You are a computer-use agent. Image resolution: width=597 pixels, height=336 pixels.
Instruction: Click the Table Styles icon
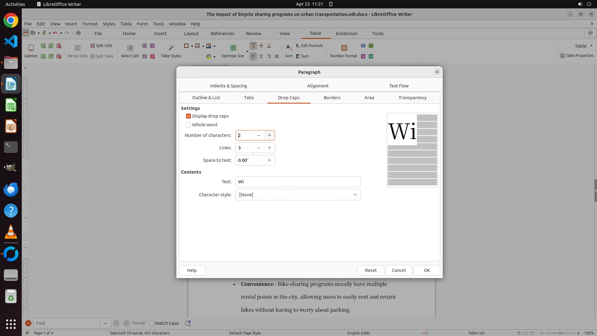[171, 48]
